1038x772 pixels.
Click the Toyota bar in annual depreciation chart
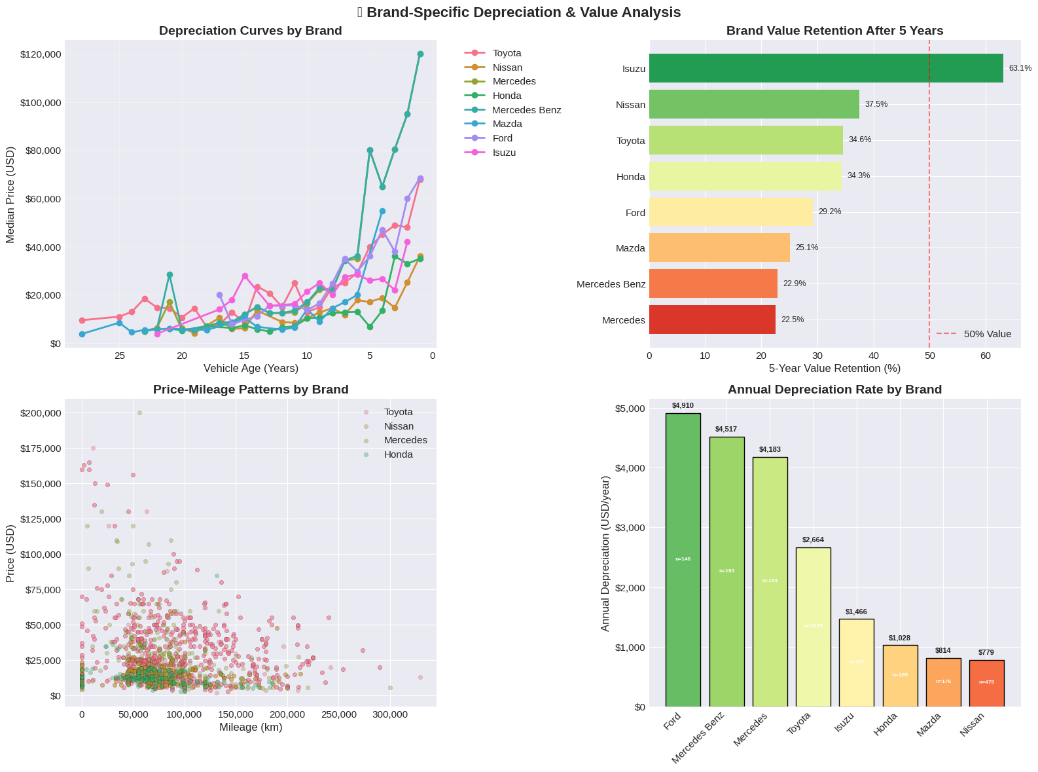814,627
